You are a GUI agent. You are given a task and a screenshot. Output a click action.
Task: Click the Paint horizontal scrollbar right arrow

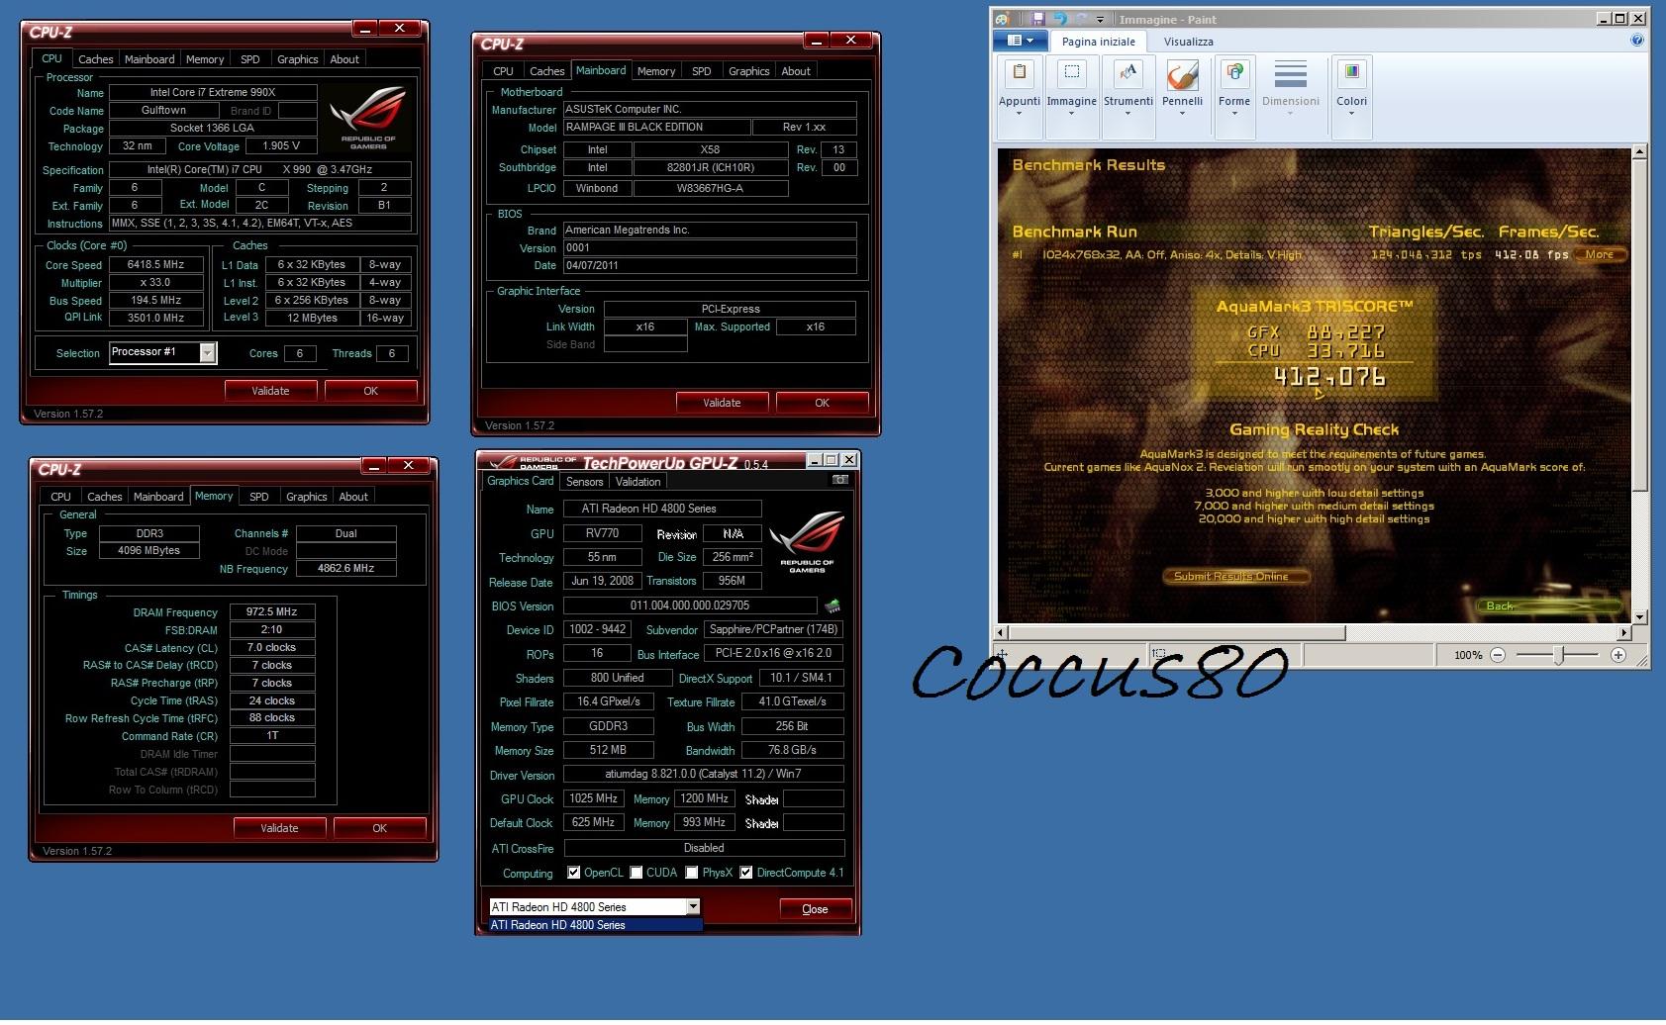(1623, 632)
